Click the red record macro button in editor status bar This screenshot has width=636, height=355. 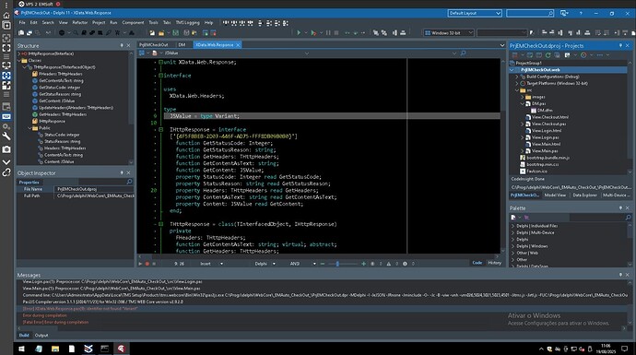pyautogui.click(x=147, y=264)
